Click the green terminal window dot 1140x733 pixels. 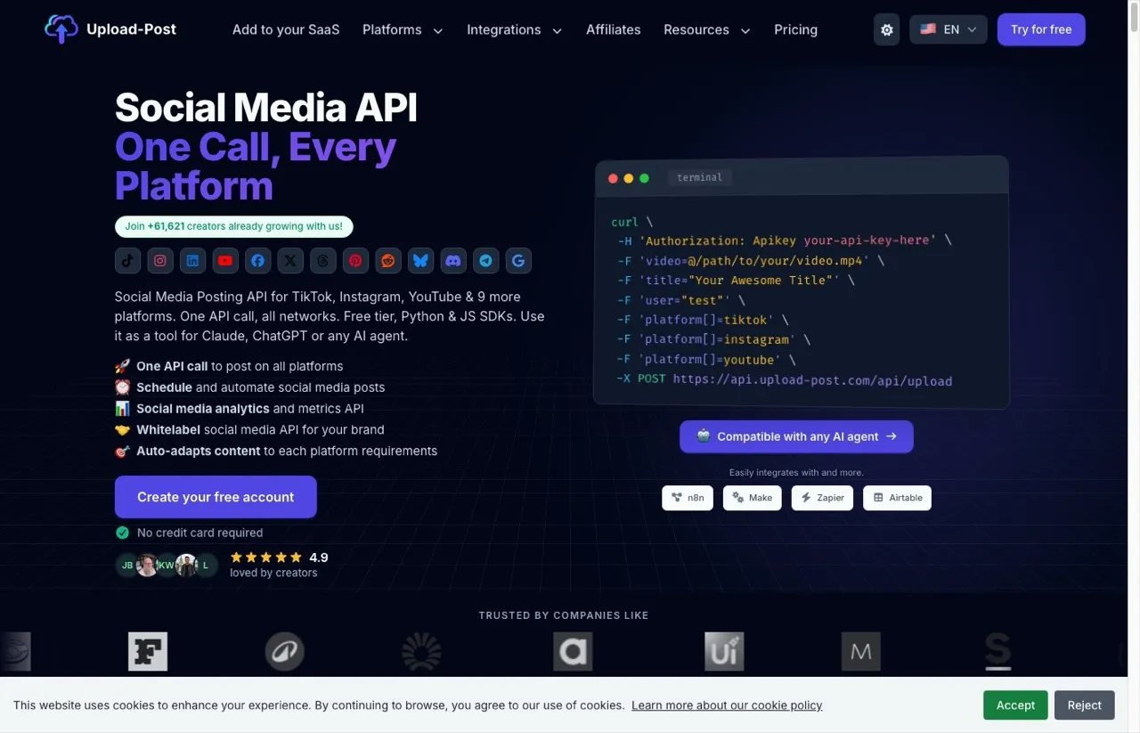tap(644, 178)
